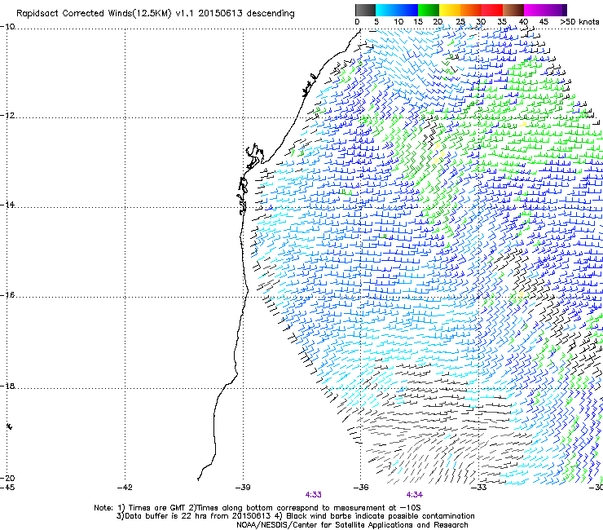Click the red 30–35 knots legend segment
This screenshot has height=530, width=603.
pos(492,10)
